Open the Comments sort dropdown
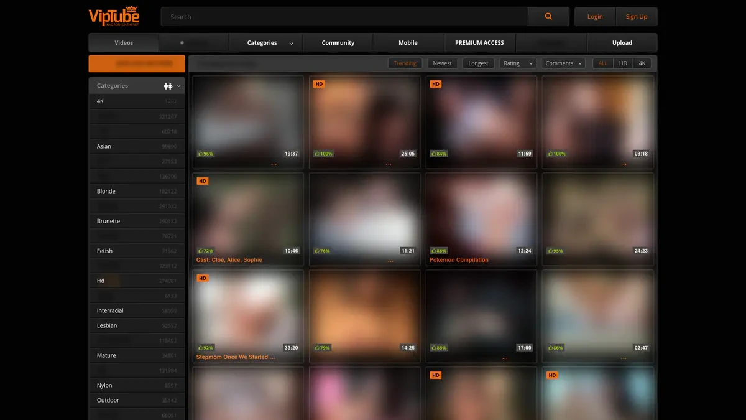The height and width of the screenshot is (420, 746). (563, 63)
